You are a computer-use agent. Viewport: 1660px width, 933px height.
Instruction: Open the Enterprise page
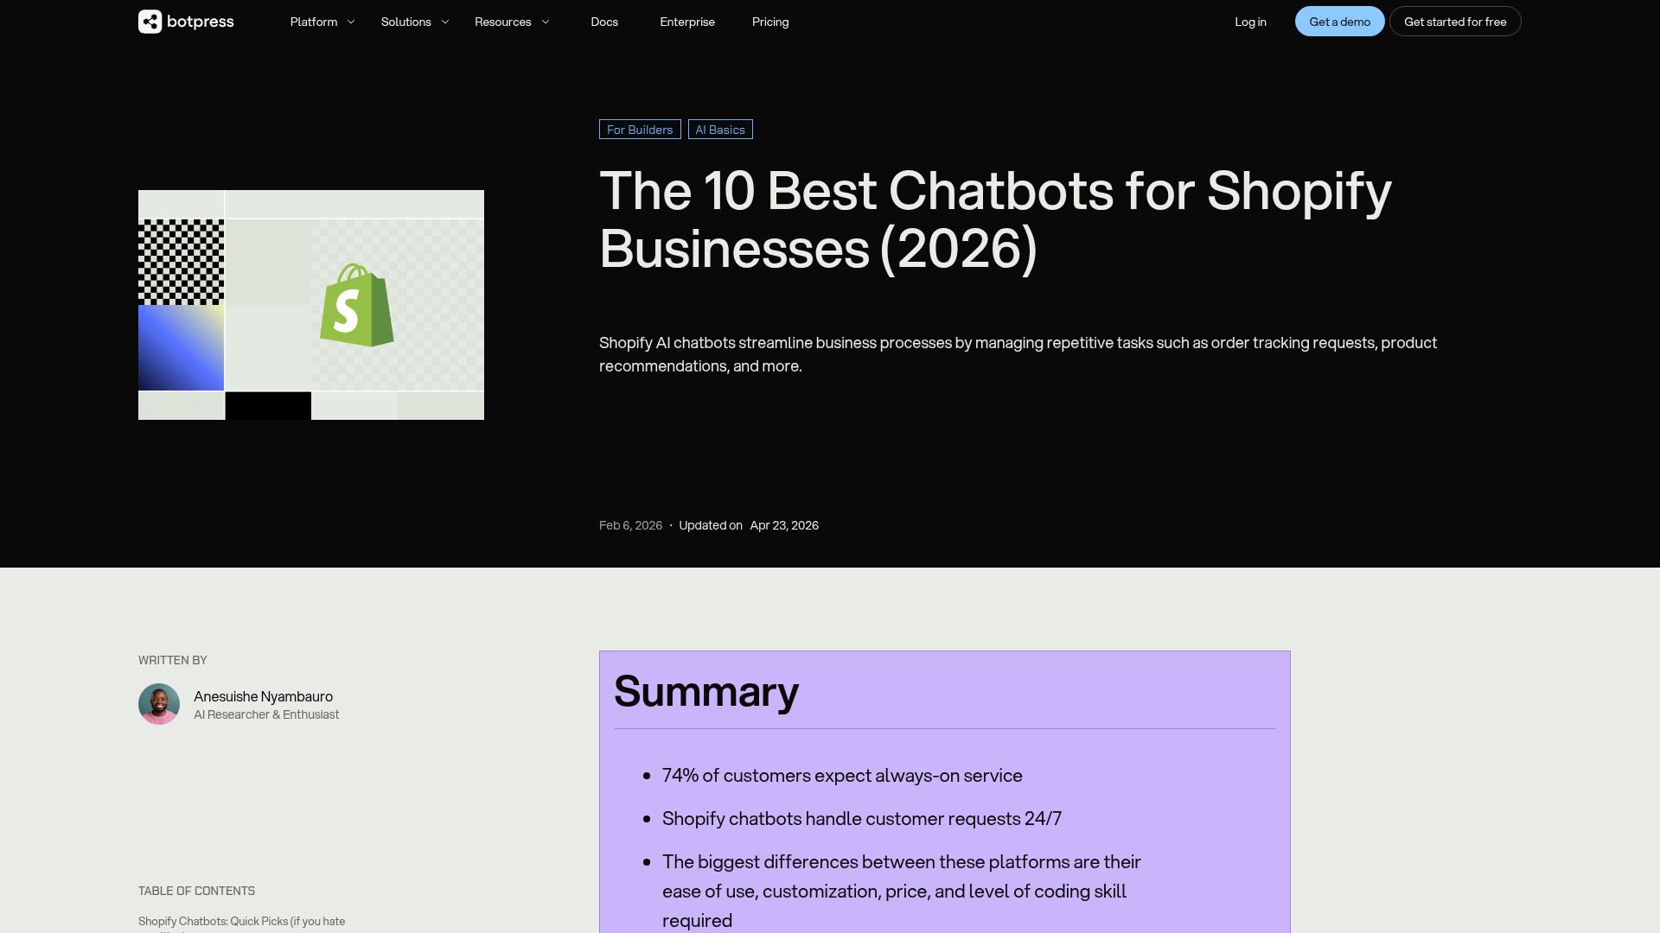click(687, 22)
